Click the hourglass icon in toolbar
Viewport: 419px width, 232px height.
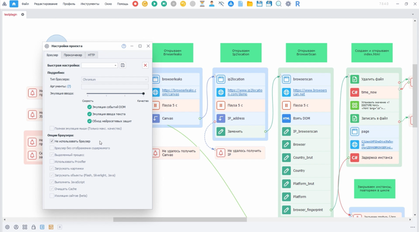[202, 4]
